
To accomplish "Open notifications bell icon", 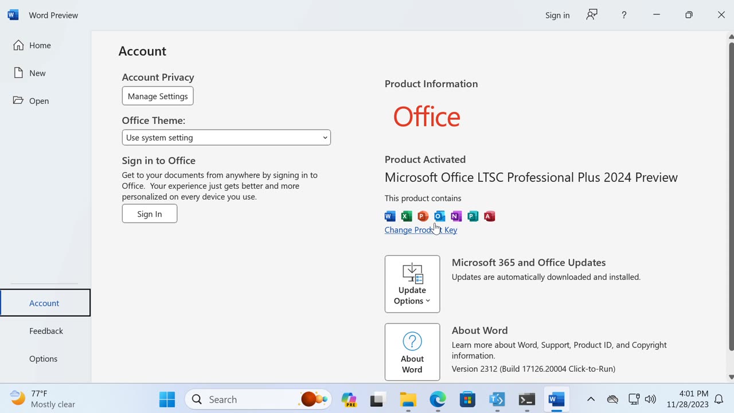I will click(719, 399).
